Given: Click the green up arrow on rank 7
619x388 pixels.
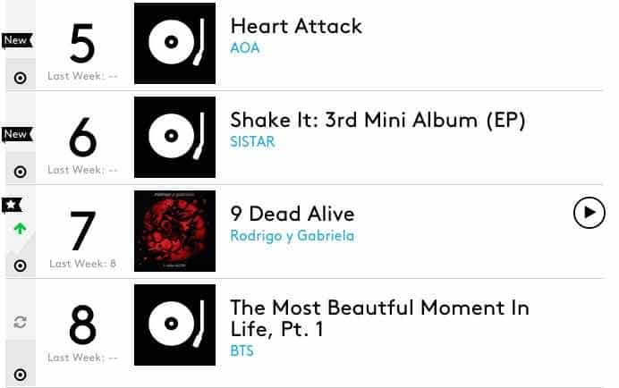Looking at the screenshot, I should tap(20, 229).
